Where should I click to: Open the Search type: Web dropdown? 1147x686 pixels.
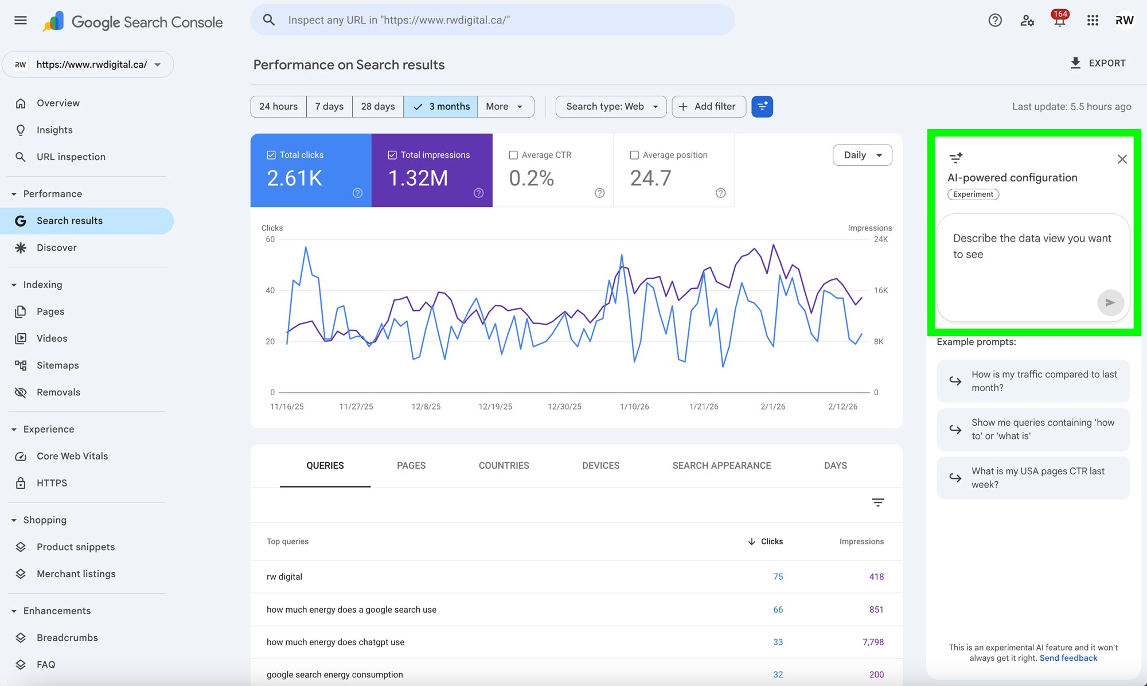[611, 107]
